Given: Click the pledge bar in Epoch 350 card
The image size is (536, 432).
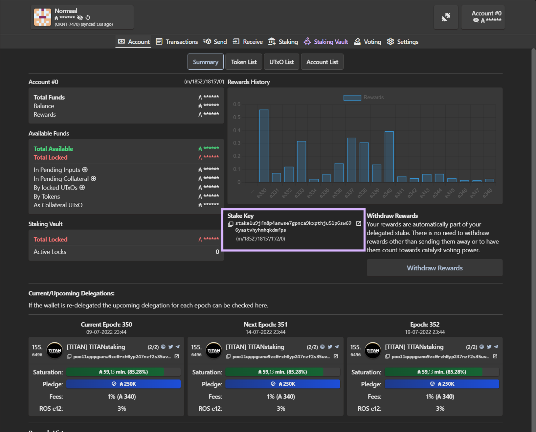Looking at the screenshot, I should pos(124,384).
